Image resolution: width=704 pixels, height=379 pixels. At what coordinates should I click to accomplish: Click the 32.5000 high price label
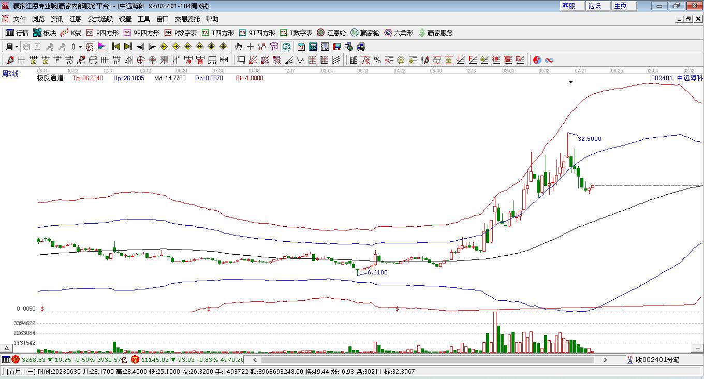coord(590,139)
